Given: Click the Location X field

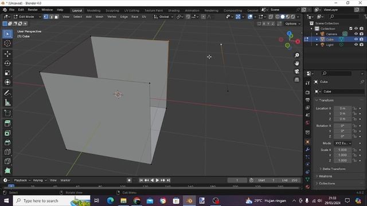Looking at the screenshot, I should [342, 108].
